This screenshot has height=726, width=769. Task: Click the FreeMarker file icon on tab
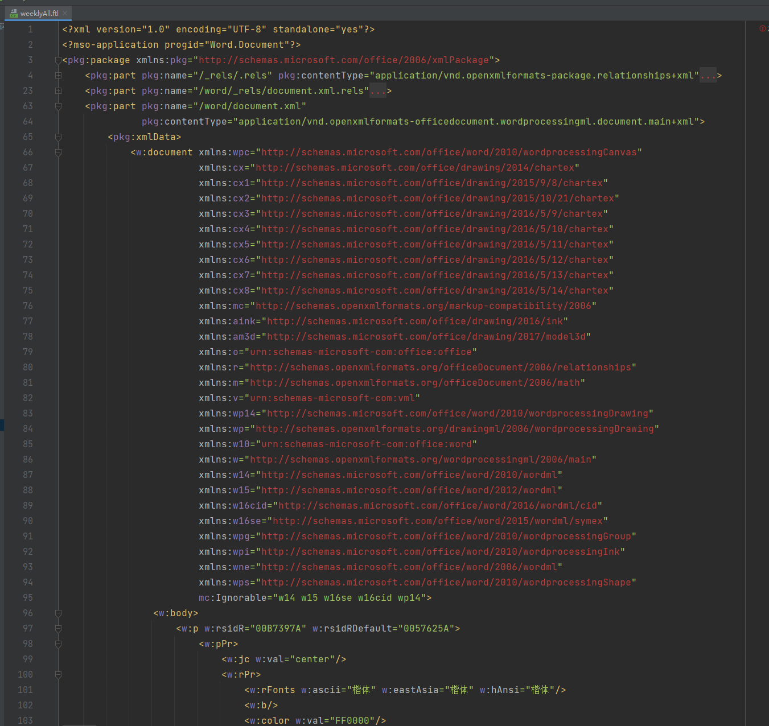point(14,13)
